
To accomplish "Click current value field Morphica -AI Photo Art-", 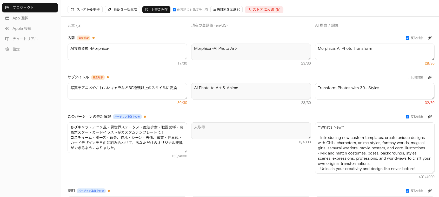I will pos(251,52).
